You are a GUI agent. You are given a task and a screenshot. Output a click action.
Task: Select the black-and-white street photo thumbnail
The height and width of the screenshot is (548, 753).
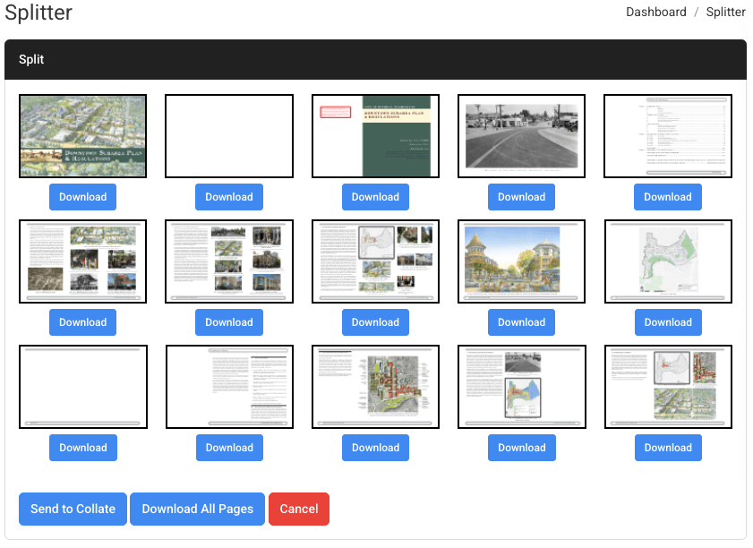pyautogui.click(x=521, y=136)
